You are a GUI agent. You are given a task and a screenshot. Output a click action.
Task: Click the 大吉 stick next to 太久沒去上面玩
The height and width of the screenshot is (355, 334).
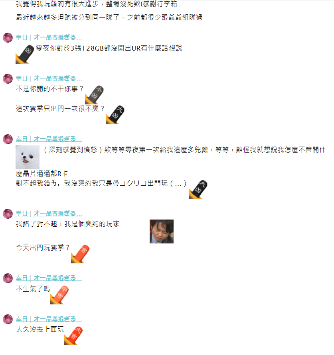coord(73,336)
